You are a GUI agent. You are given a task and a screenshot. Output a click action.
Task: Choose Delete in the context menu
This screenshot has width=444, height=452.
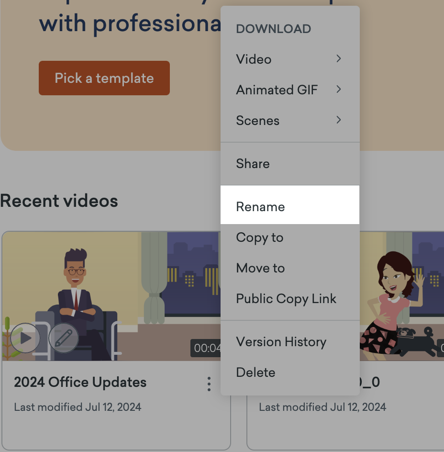[x=290, y=373]
